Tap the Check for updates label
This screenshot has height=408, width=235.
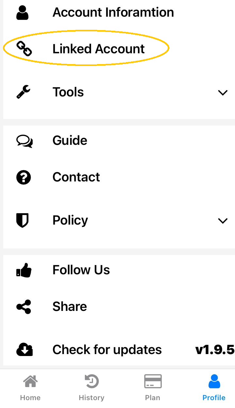coord(107,350)
